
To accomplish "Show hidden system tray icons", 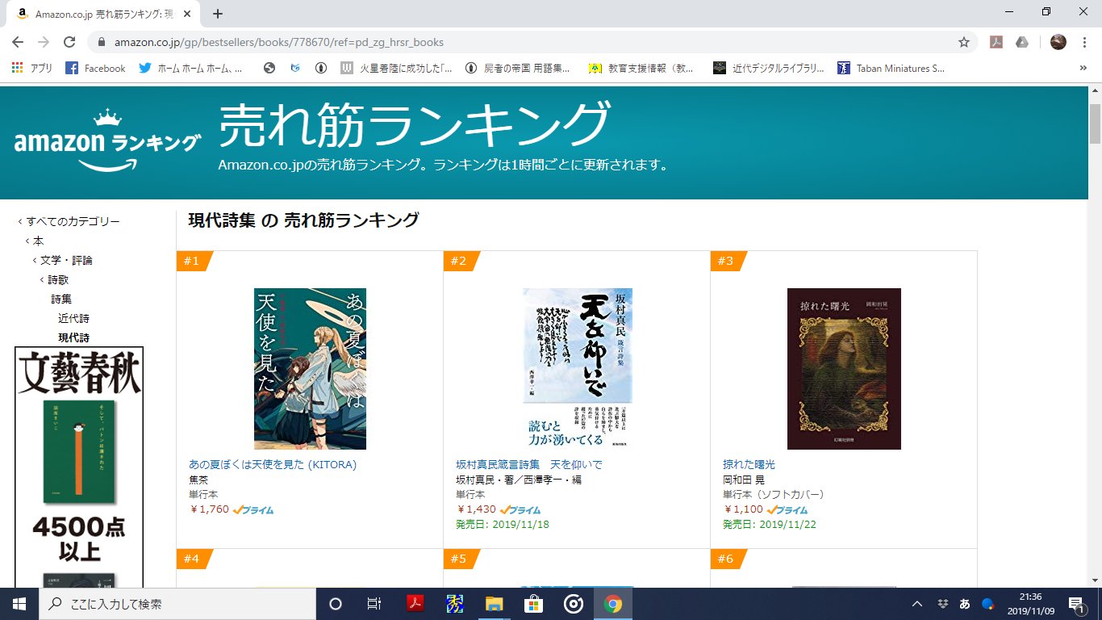I will point(916,604).
